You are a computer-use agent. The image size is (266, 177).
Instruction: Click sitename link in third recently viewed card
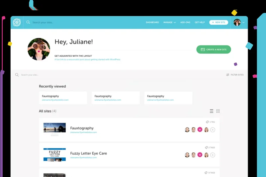pyautogui.click(x=161, y=100)
